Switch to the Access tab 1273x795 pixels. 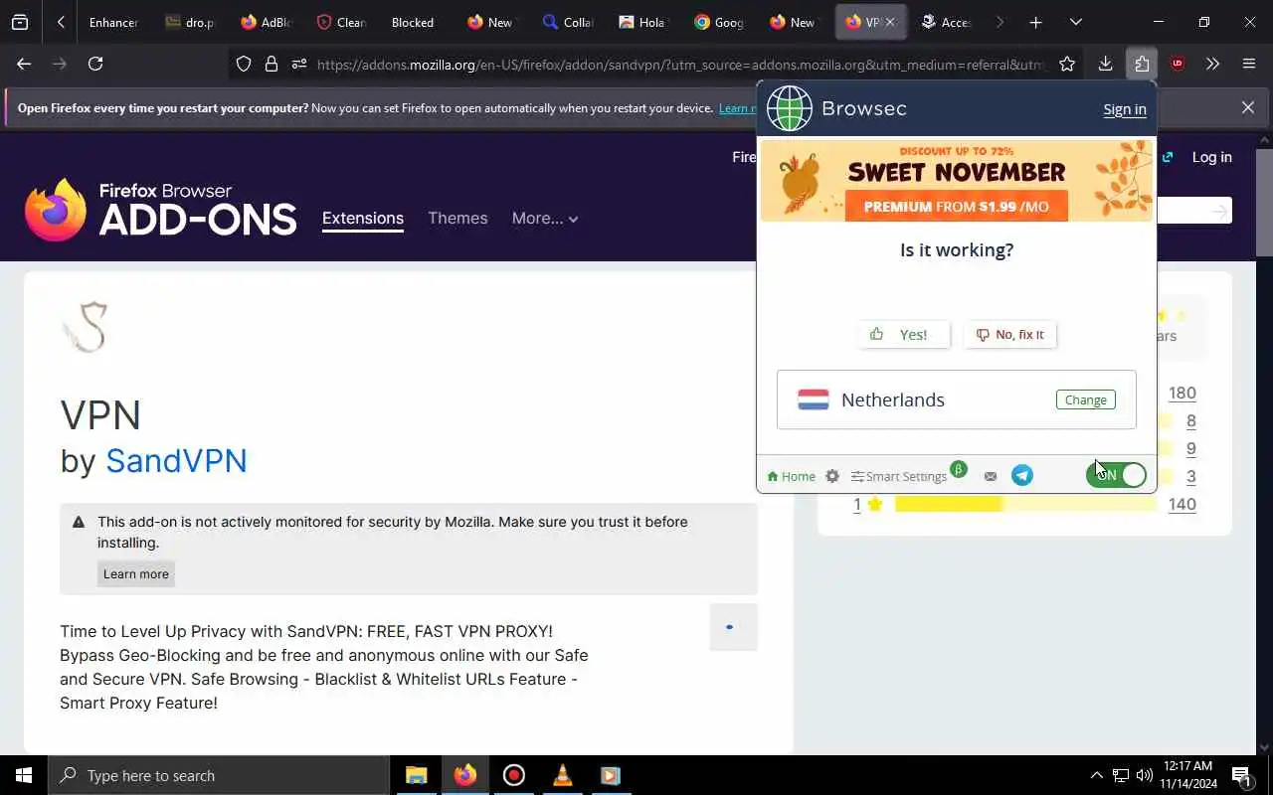point(947,22)
